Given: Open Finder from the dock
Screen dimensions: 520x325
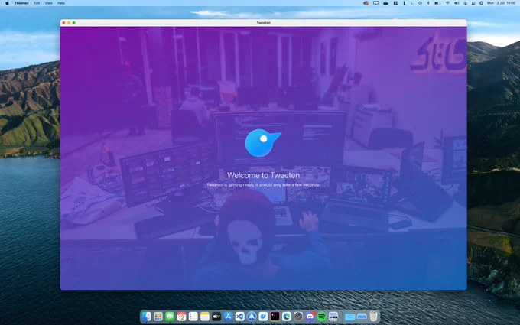Looking at the screenshot, I should 146,317.
